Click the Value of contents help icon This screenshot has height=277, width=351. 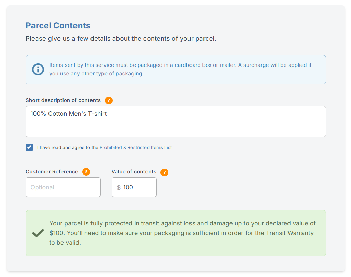click(164, 172)
